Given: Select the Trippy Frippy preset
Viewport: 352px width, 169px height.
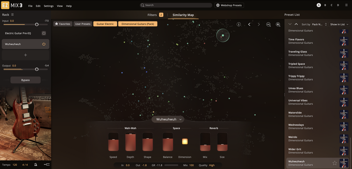Looking at the screenshot, I should click(x=318, y=78).
